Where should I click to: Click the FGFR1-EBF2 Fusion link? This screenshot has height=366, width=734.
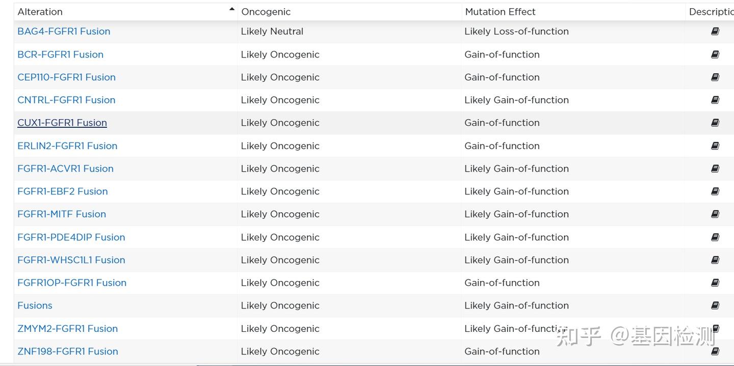click(63, 191)
